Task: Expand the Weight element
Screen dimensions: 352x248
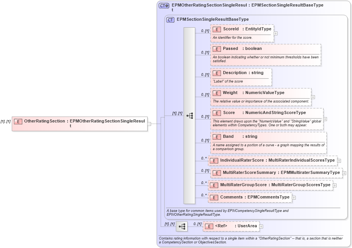Action: click(313, 97)
